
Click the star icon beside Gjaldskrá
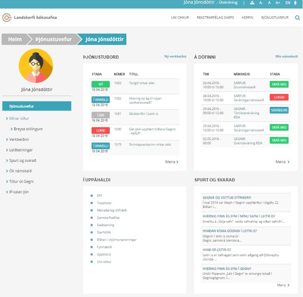[x=92, y=255]
